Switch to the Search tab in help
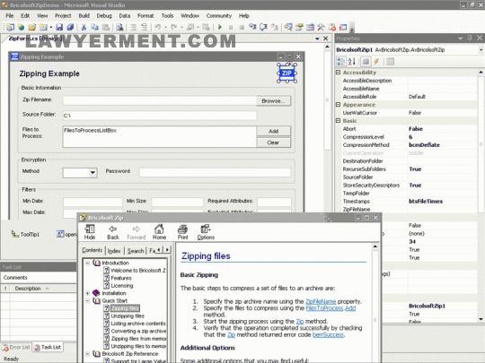 click(x=136, y=251)
